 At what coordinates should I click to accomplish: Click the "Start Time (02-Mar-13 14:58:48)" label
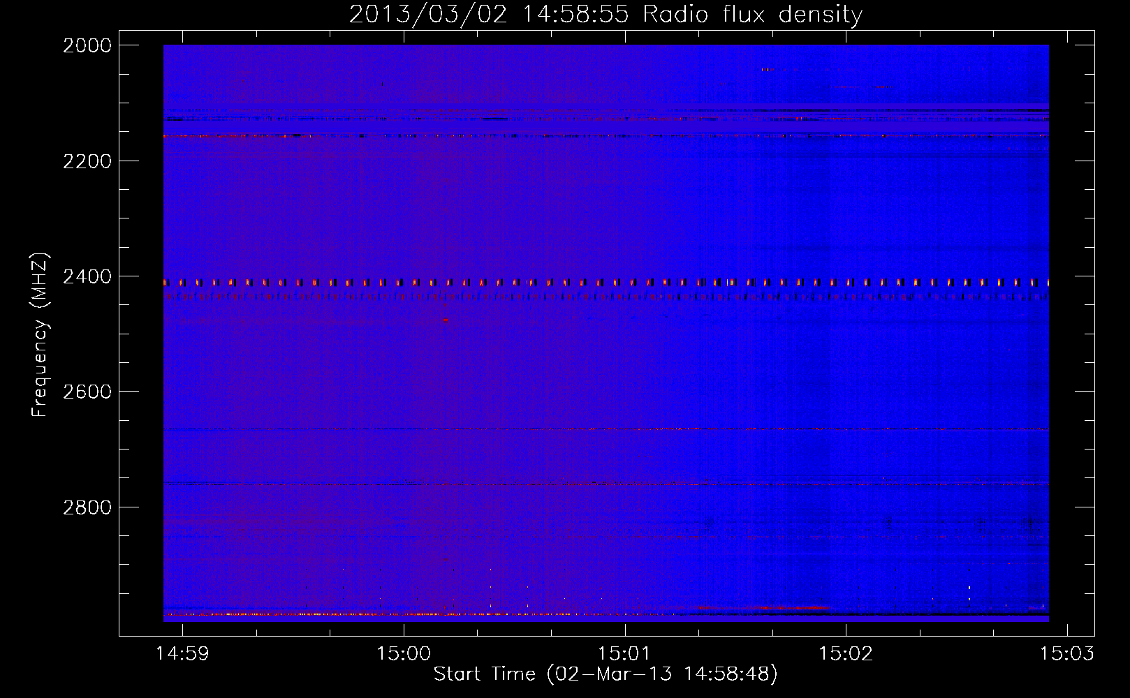pos(606,674)
